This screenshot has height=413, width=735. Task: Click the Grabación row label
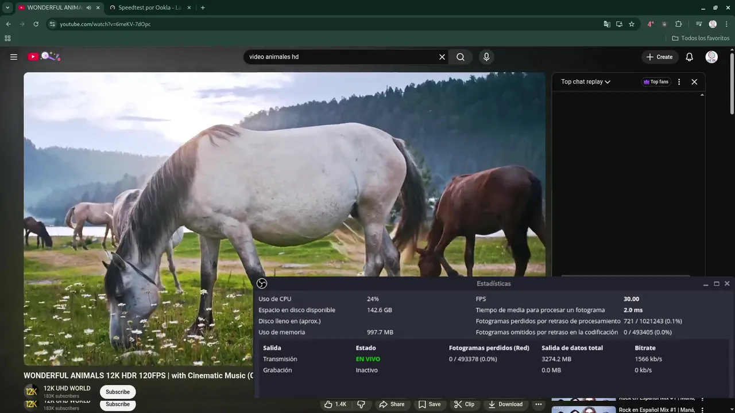pyautogui.click(x=277, y=370)
